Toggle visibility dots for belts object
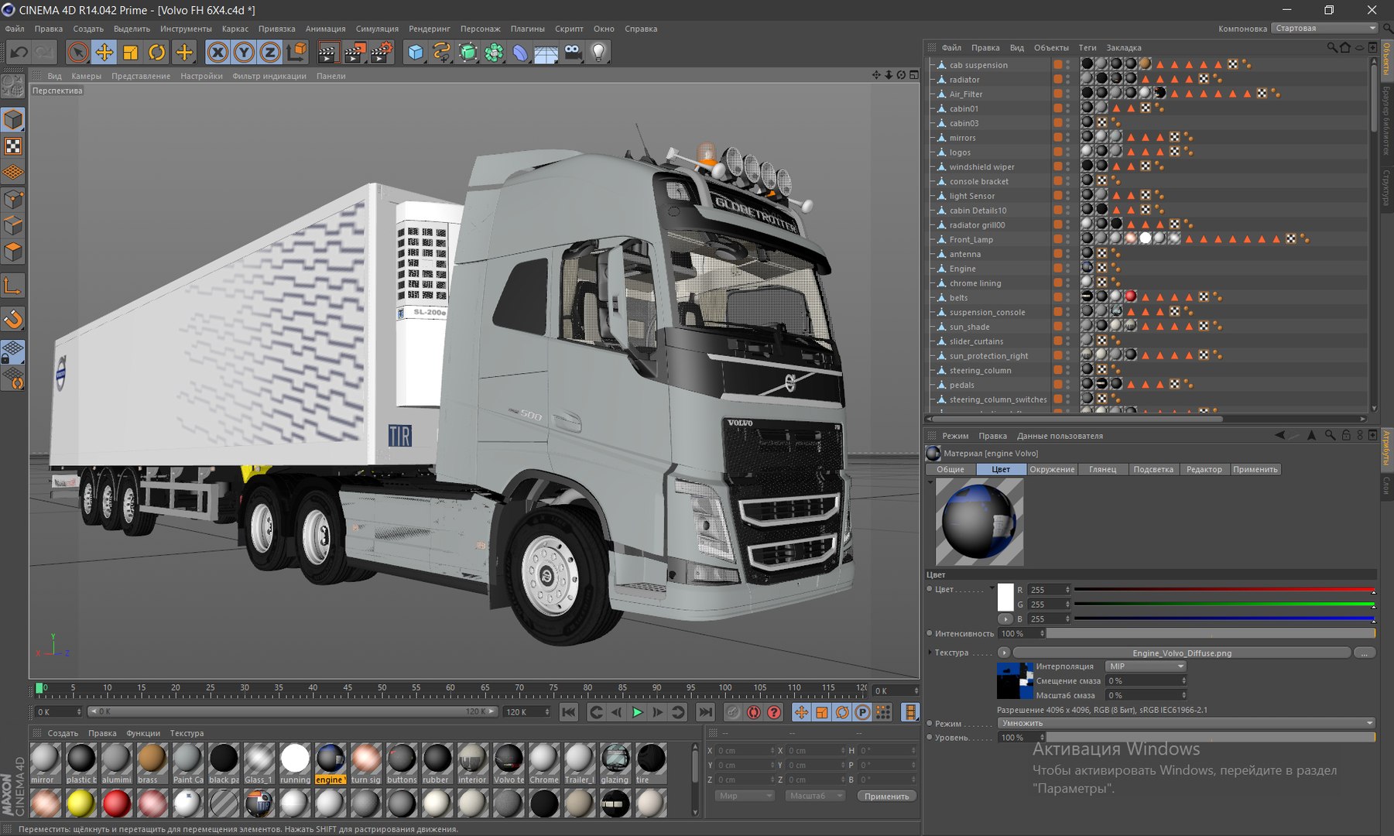 click(x=1067, y=297)
